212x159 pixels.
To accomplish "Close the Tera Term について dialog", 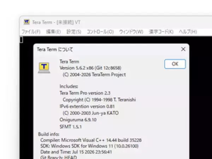I will coord(183,49).
